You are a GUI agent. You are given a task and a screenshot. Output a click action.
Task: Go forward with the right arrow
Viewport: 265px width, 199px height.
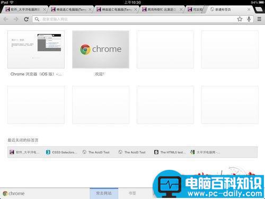16,19
